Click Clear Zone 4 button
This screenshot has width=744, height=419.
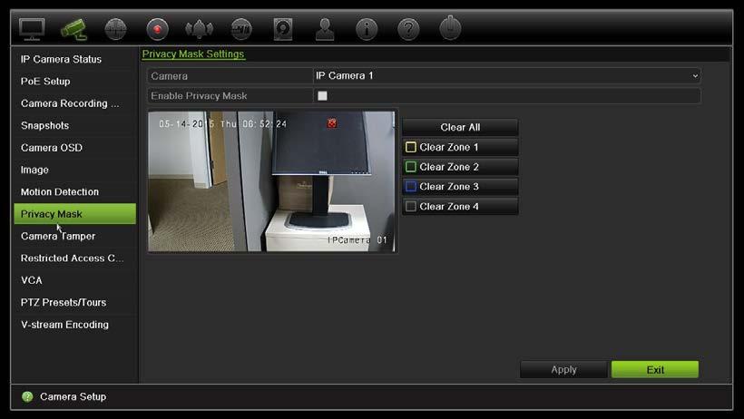(460, 207)
